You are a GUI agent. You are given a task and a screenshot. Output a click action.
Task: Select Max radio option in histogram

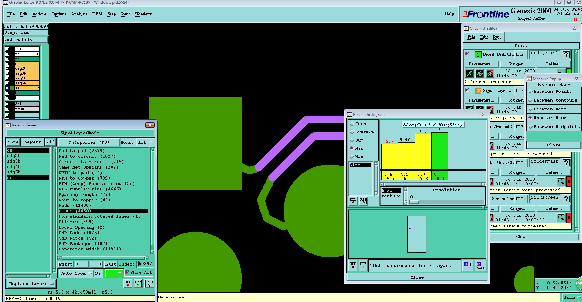[352, 157]
